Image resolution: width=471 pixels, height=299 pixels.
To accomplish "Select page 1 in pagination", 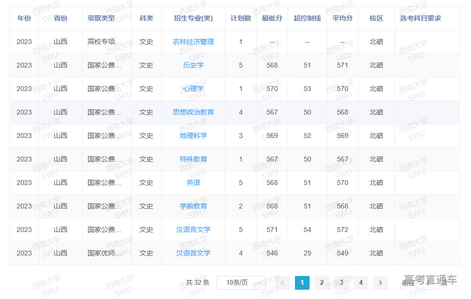I will point(302,282).
